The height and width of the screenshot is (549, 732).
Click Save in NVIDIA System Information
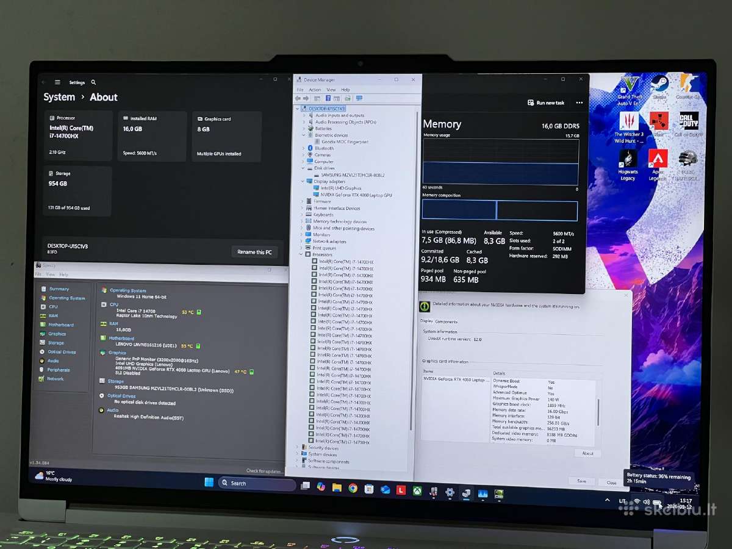[581, 481]
